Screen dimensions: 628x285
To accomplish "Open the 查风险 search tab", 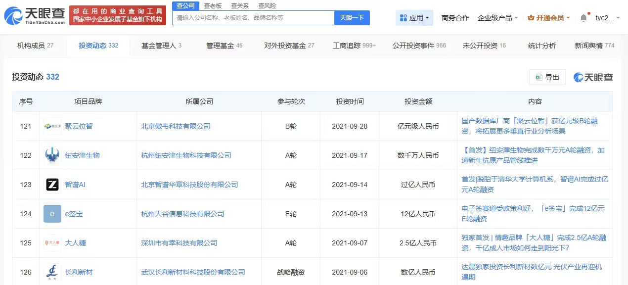I will [267, 5].
